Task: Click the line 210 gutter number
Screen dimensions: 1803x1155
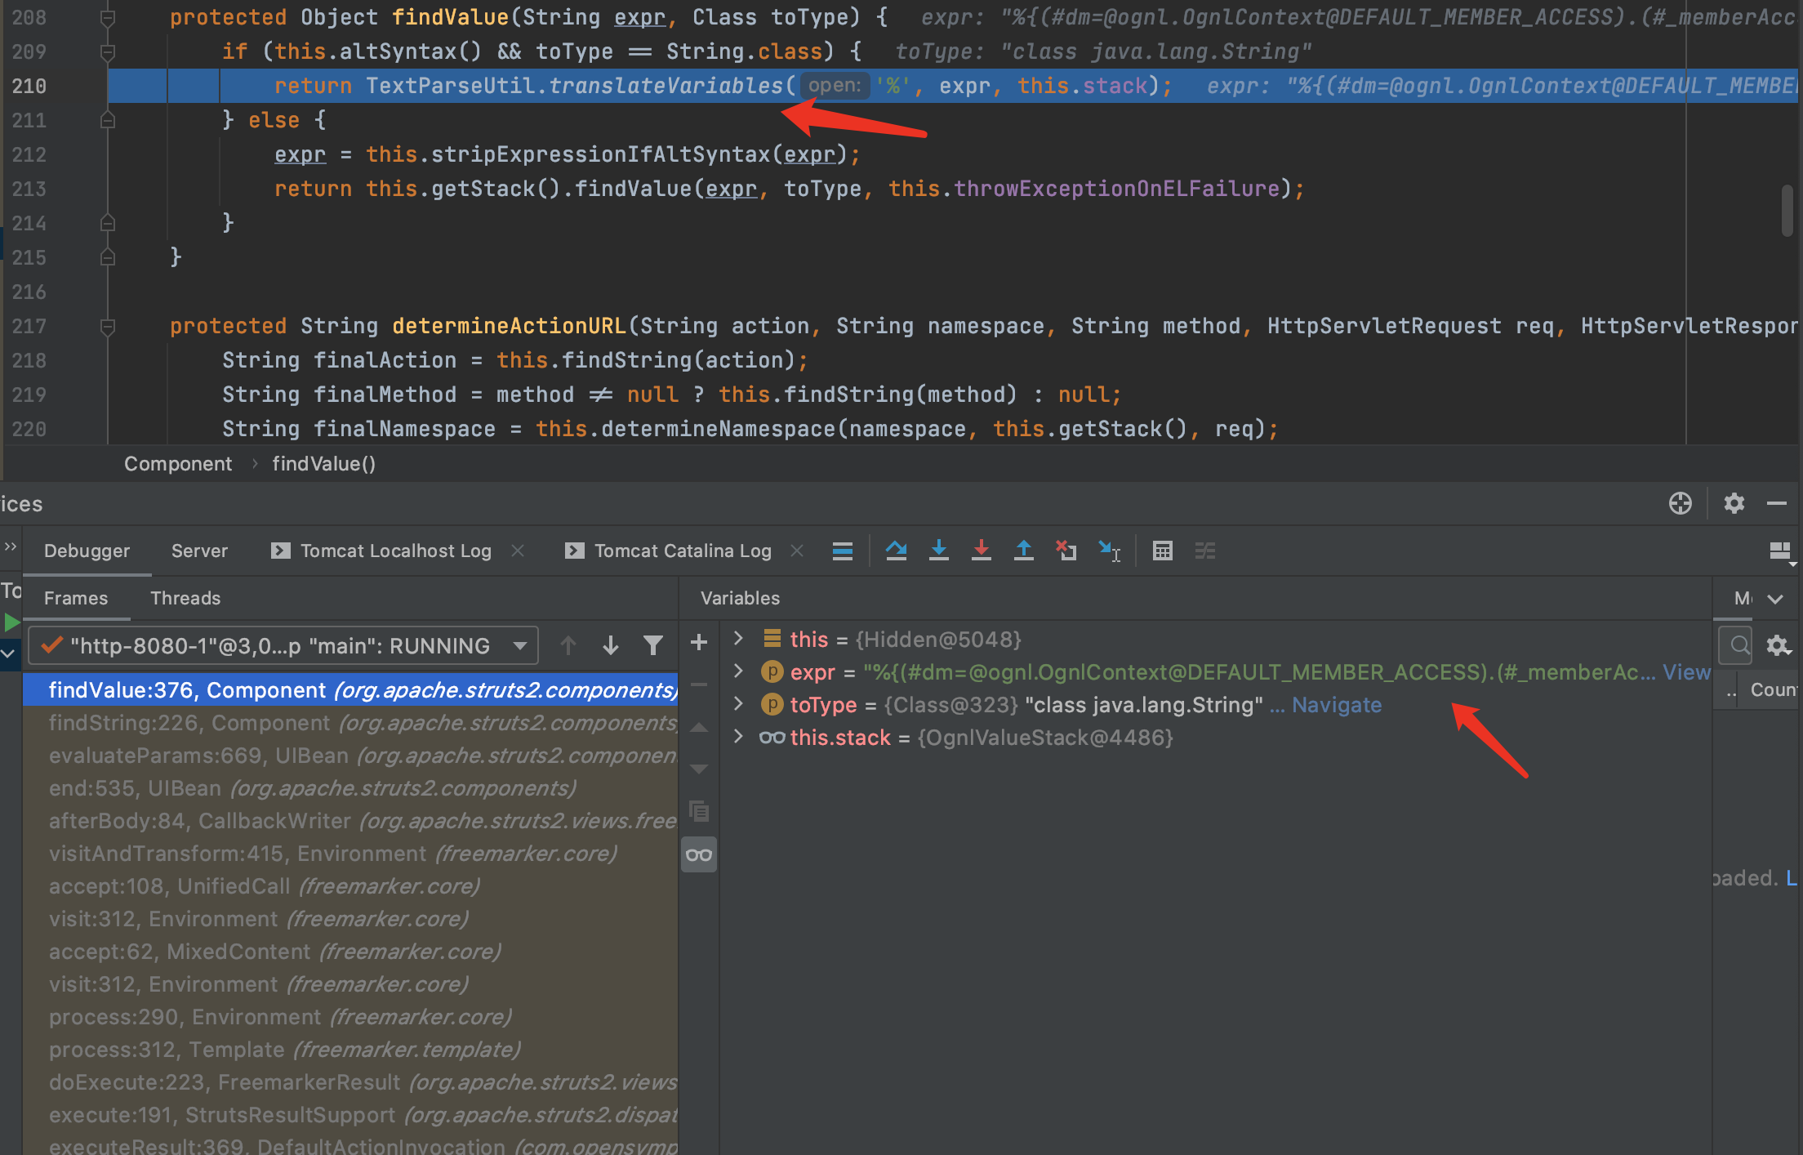Action: click(x=29, y=86)
